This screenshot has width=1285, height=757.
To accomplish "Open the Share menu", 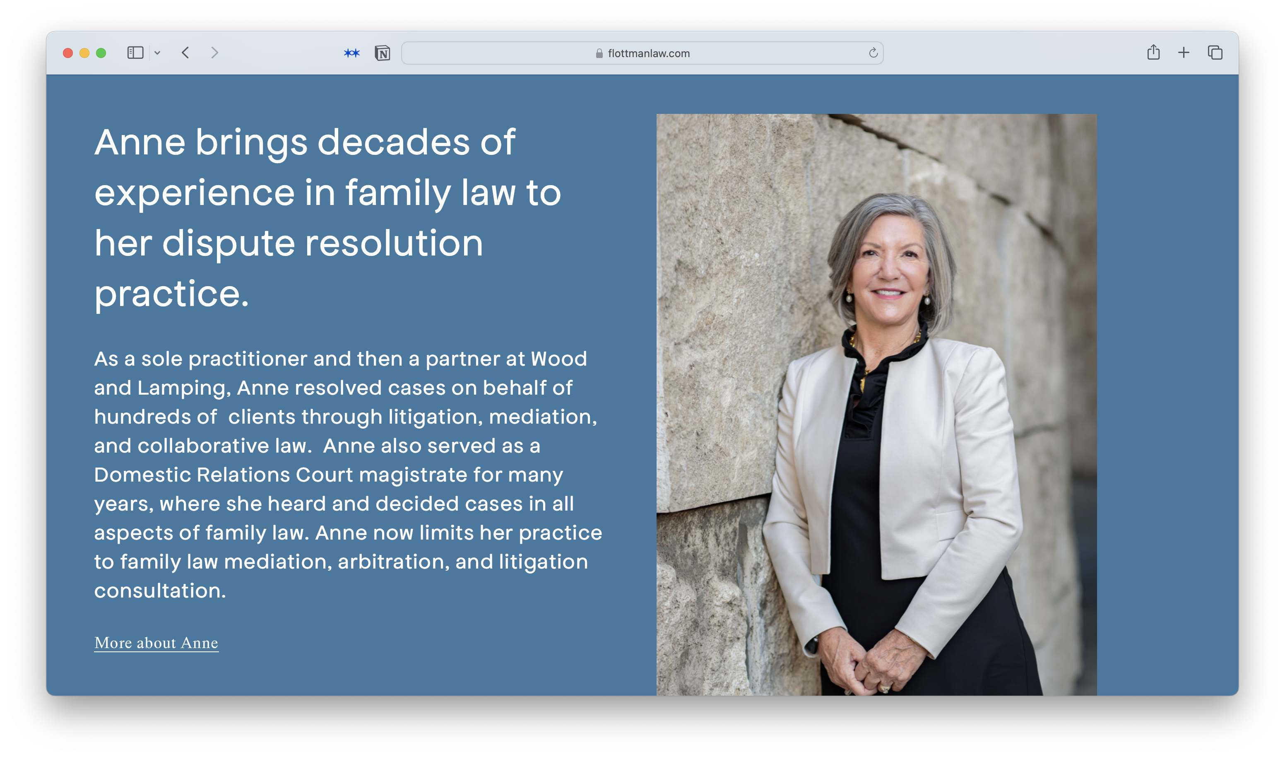I will [x=1153, y=53].
